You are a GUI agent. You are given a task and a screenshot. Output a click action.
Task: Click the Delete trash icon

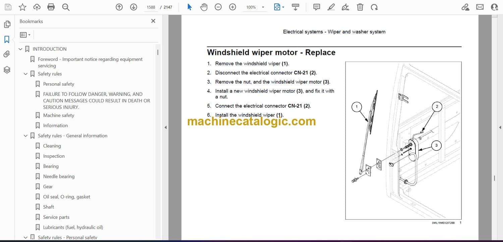360,7
